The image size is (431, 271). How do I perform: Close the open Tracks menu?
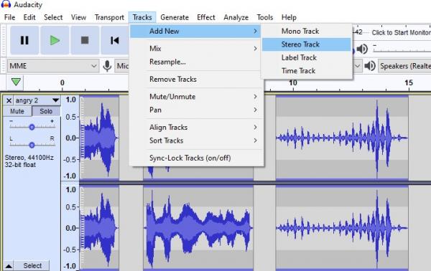point(142,17)
